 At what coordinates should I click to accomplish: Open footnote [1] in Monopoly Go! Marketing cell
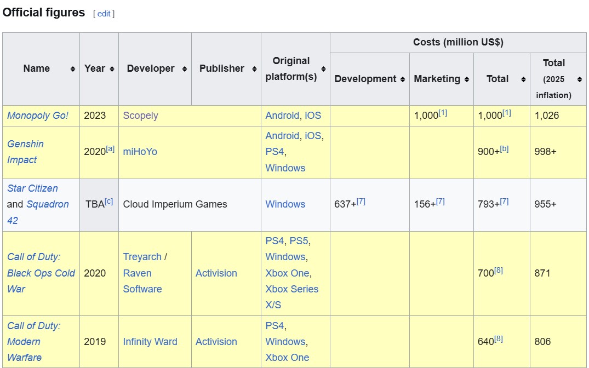pos(443,113)
